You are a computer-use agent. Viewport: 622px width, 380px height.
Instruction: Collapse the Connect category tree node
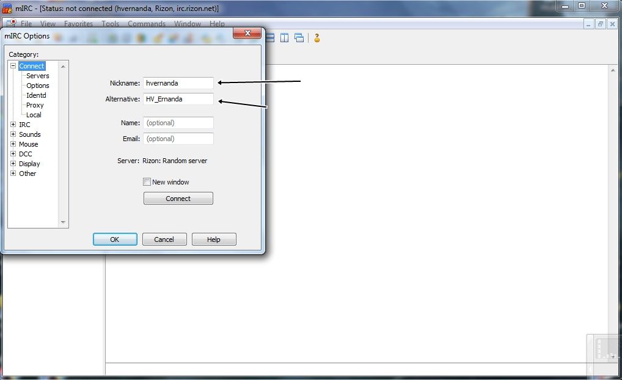pyautogui.click(x=13, y=66)
